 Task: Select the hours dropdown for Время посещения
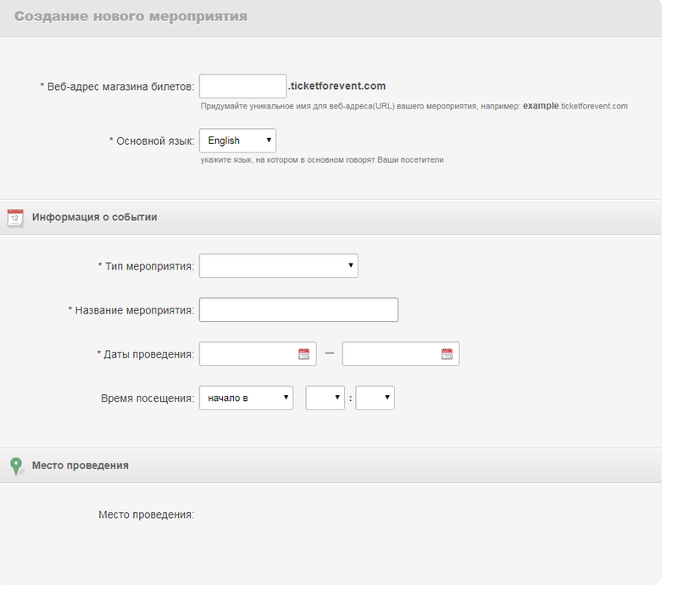pyautogui.click(x=325, y=398)
